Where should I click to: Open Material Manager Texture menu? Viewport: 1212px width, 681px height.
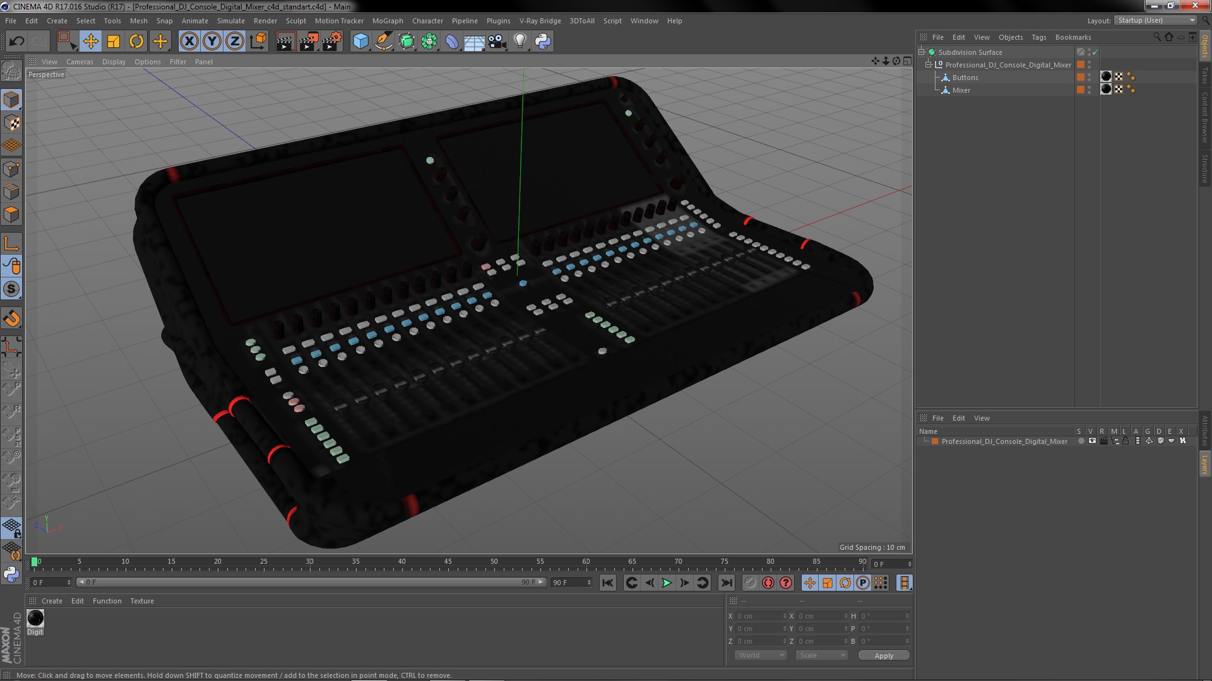pos(142,601)
